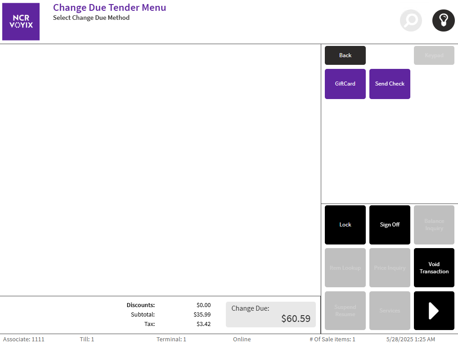Show more functions with the right arrow

[x=434, y=310]
